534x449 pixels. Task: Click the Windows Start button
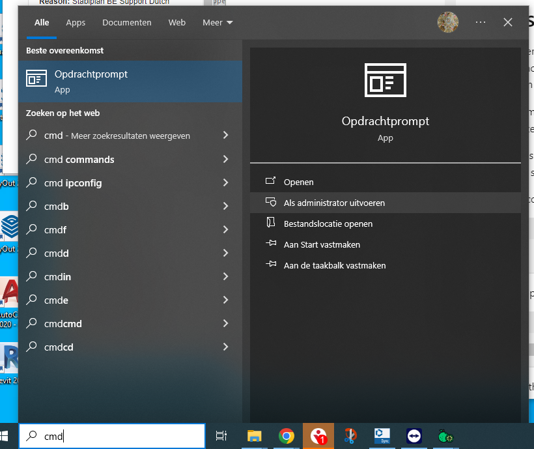click(5, 436)
